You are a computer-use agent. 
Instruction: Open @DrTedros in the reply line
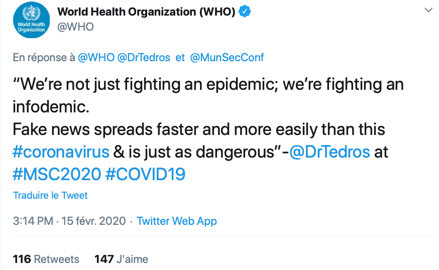point(144,58)
